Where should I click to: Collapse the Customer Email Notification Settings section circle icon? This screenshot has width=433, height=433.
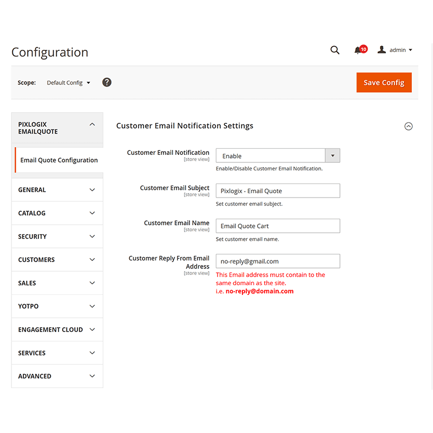click(x=409, y=126)
